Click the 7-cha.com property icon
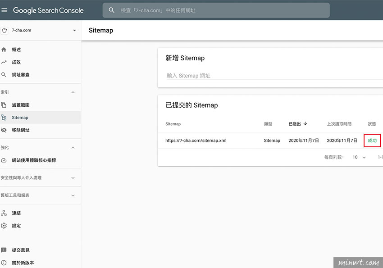The width and height of the screenshot is (383, 268). [x=5, y=31]
